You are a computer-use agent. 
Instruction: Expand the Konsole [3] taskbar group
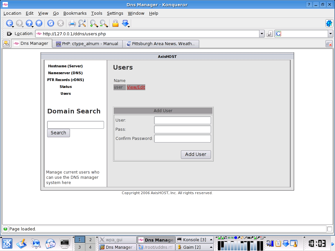(211, 240)
